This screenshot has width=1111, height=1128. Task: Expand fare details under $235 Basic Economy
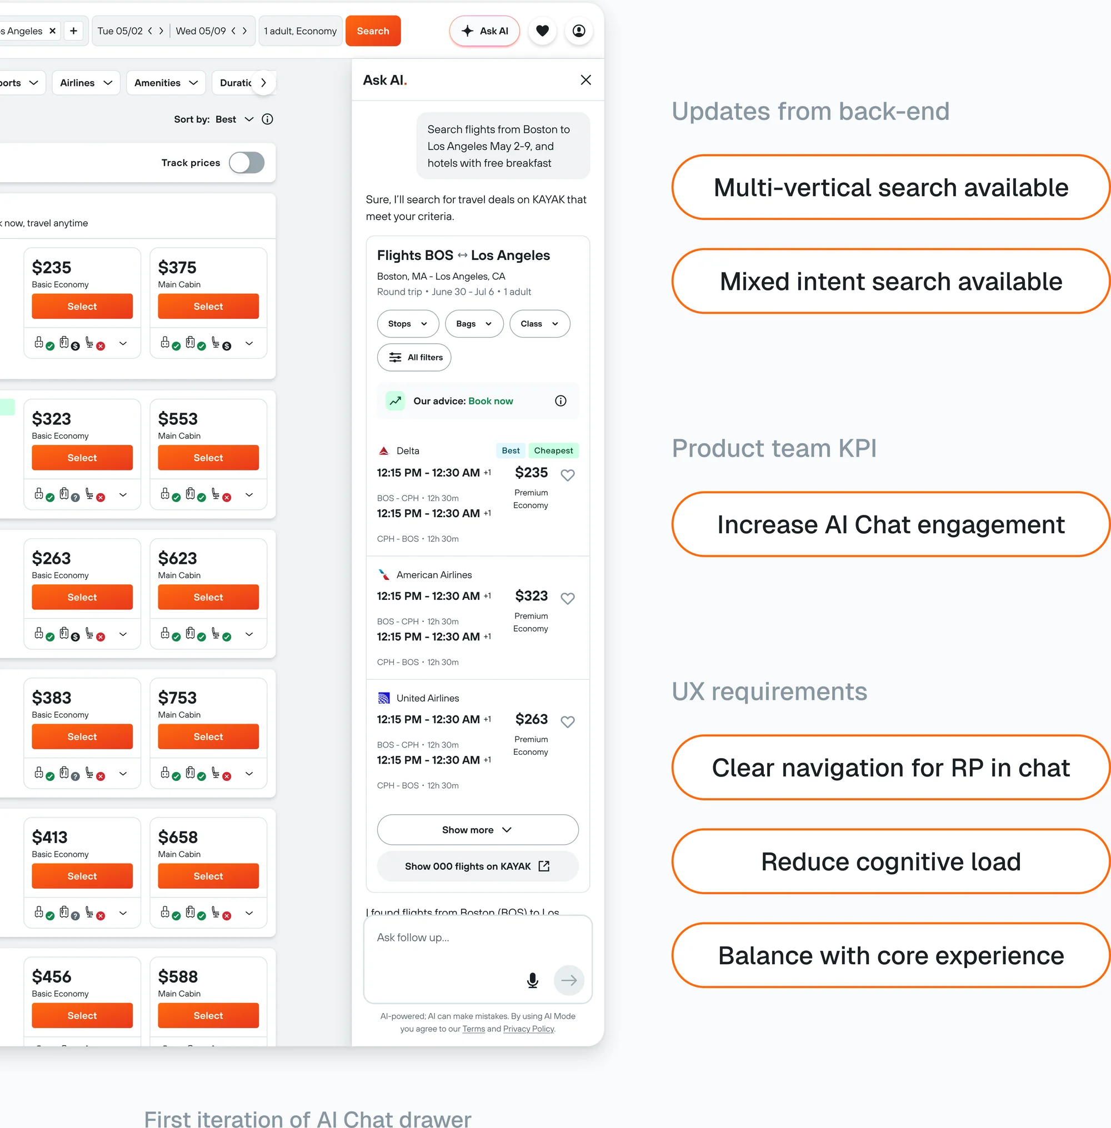123,344
